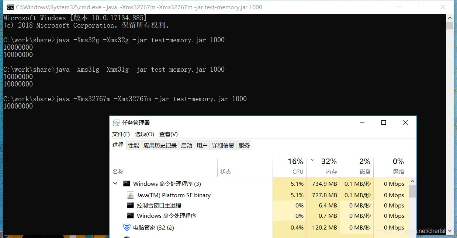Image resolution: width=457 pixels, height=238 pixels.
Task: Click the cmd window scrollbar up arrow
Action: (x=450, y=18)
